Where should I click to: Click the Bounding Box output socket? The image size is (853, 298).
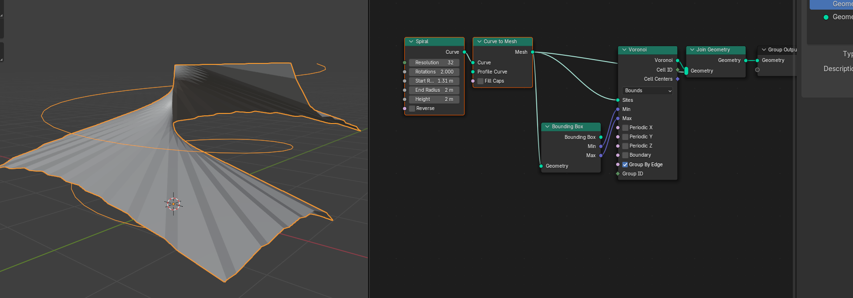[601, 137]
